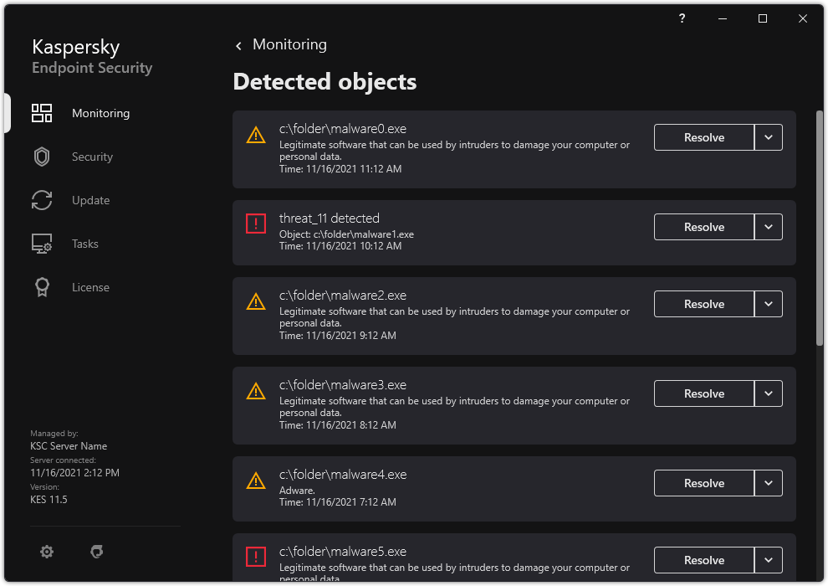828x586 pixels.
Task: Open Update via the circular arrows icon
Action: (42, 200)
